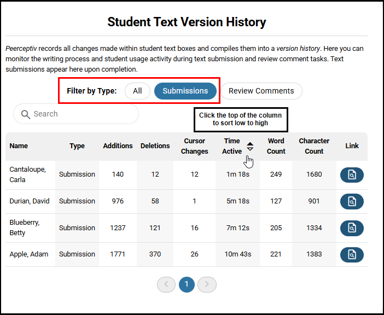384x315 pixels.
Task: Sort by the Character Count column header
Action: click(314, 146)
